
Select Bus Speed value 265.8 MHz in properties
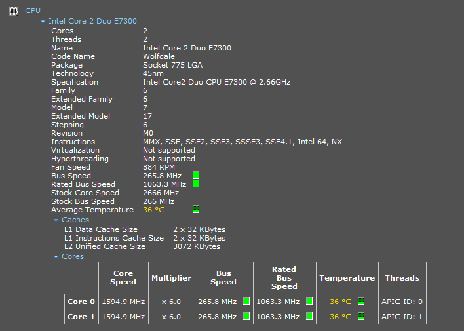[x=162, y=176]
